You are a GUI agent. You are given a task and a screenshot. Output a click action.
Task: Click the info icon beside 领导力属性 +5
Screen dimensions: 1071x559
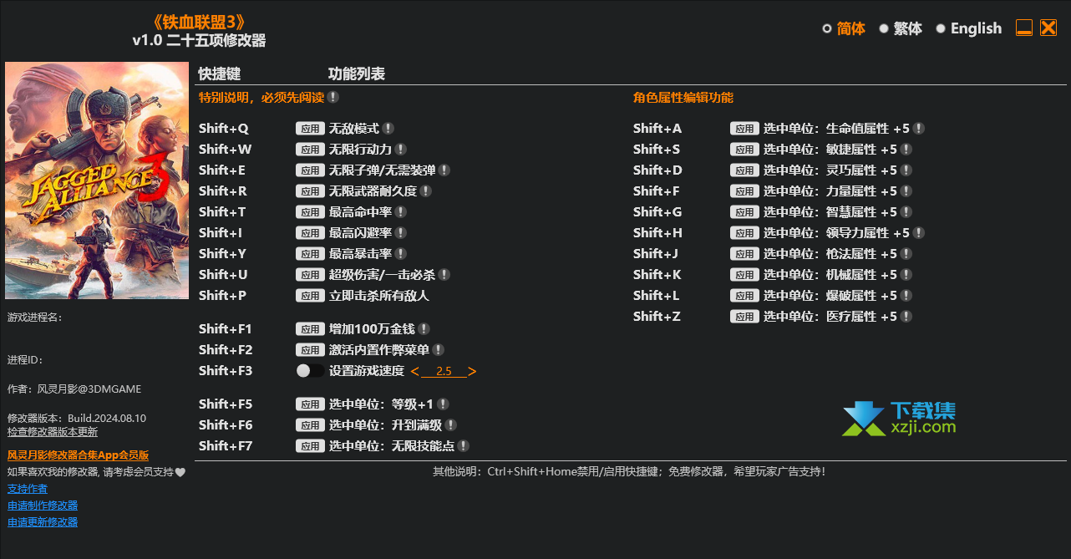coord(919,233)
